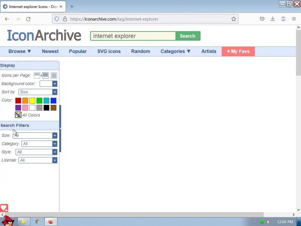Close the Internet explorer Icons tab
This screenshot has width=301, height=226.
click(x=61, y=6)
